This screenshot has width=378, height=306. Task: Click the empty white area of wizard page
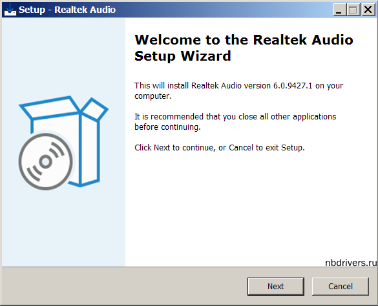coord(251,207)
